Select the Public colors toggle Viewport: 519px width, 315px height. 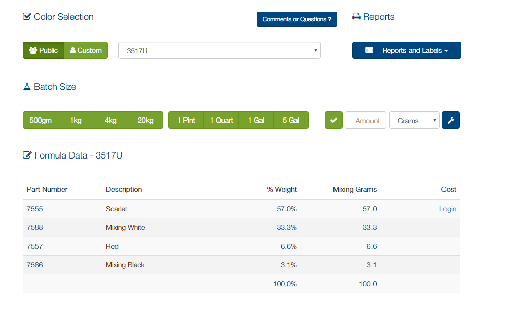click(44, 50)
